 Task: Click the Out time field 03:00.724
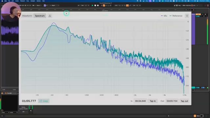(172, 101)
